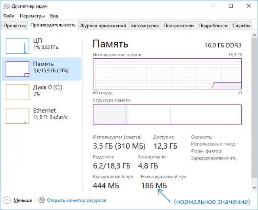Go to the Пользователи tab
Image resolution: width=258 pixels, height=210 pixels.
point(179,25)
